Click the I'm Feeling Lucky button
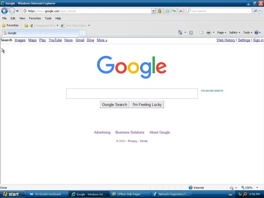 pyautogui.click(x=147, y=105)
